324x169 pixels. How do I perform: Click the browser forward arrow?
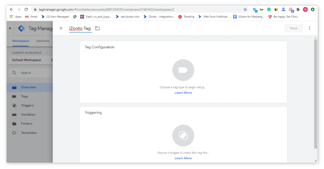coord(19,9)
